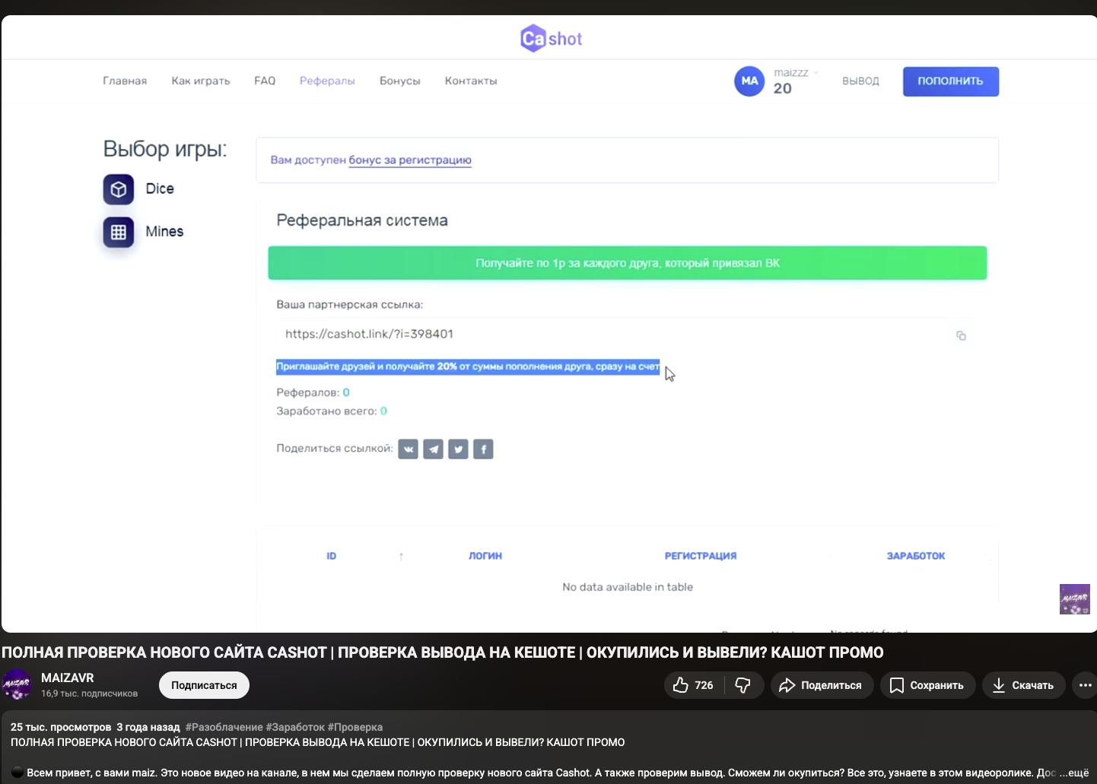Click the channel watermark thumbnail in video
Viewport: 1097px width, 784px height.
(x=1074, y=599)
